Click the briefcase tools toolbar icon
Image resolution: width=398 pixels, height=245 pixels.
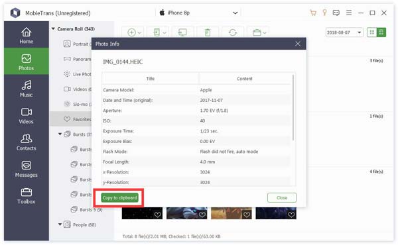(257, 32)
